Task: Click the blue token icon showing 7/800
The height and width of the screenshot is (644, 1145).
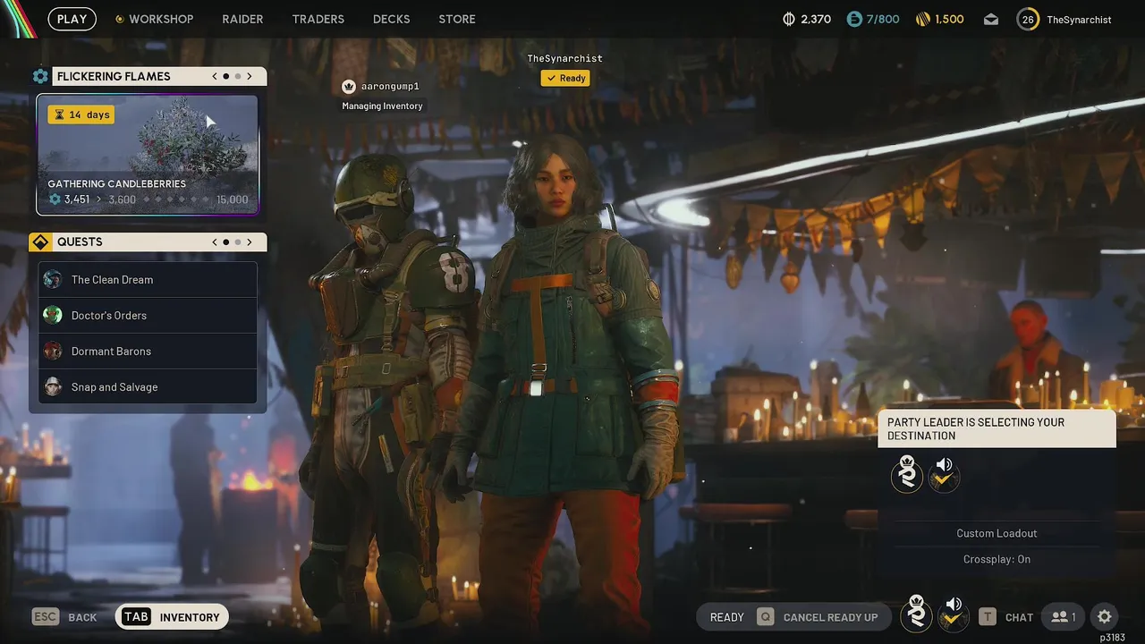Action: [x=854, y=19]
